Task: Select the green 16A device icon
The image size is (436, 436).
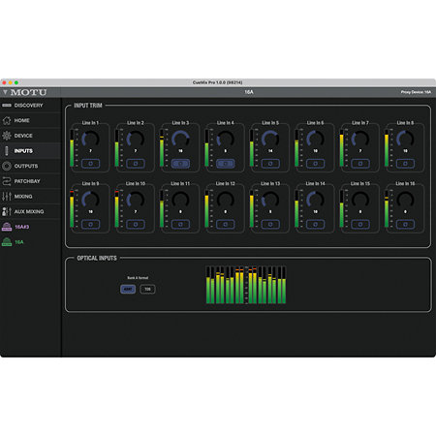Action: (x=7, y=242)
